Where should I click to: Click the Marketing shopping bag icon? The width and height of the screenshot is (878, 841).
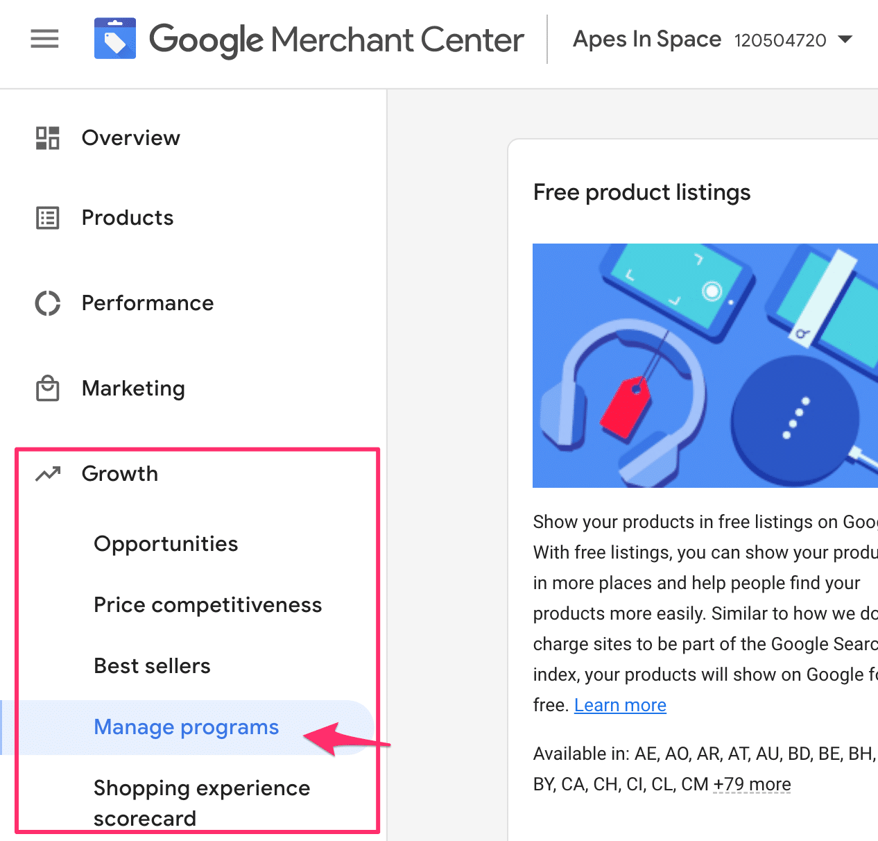[48, 389]
